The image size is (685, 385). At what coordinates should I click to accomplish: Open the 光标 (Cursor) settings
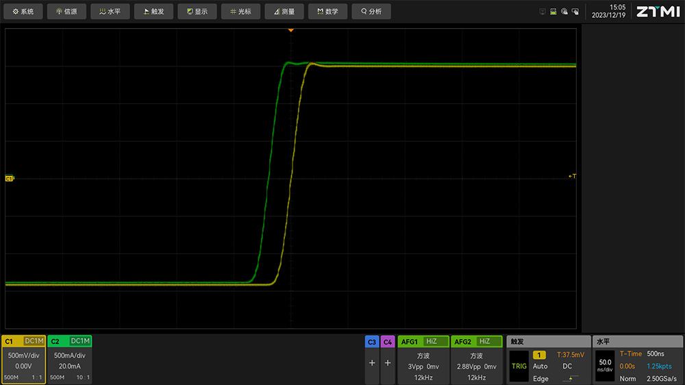tap(240, 12)
